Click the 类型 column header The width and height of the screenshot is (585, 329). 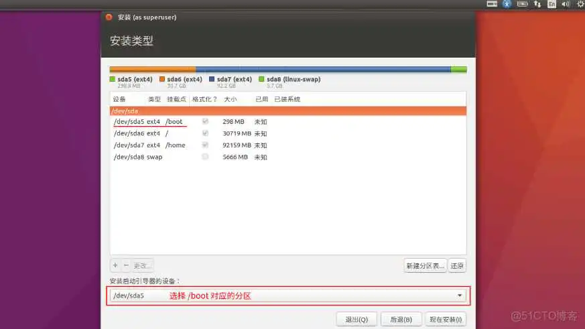tap(154, 99)
